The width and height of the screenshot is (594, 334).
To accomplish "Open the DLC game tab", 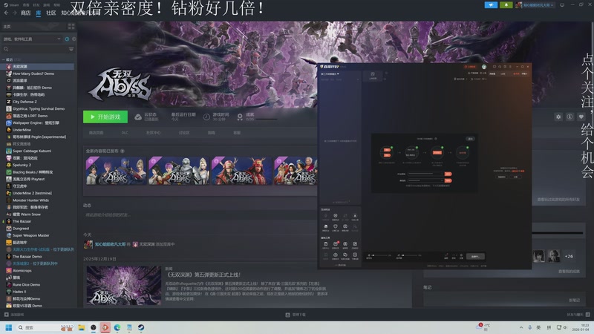I will (x=125, y=133).
